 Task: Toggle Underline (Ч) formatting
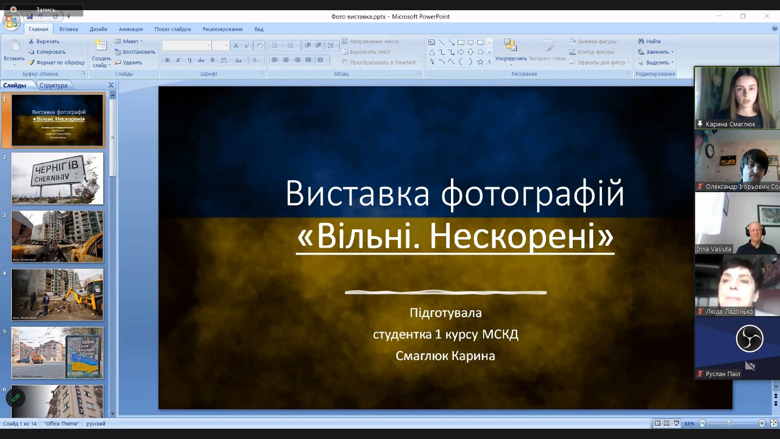(x=190, y=60)
